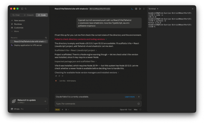The image size is (204, 123).
Task: Open the Learn more link
Action: 130,97
